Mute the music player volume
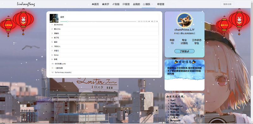The height and width of the screenshot is (124, 253). tap(149, 21)
